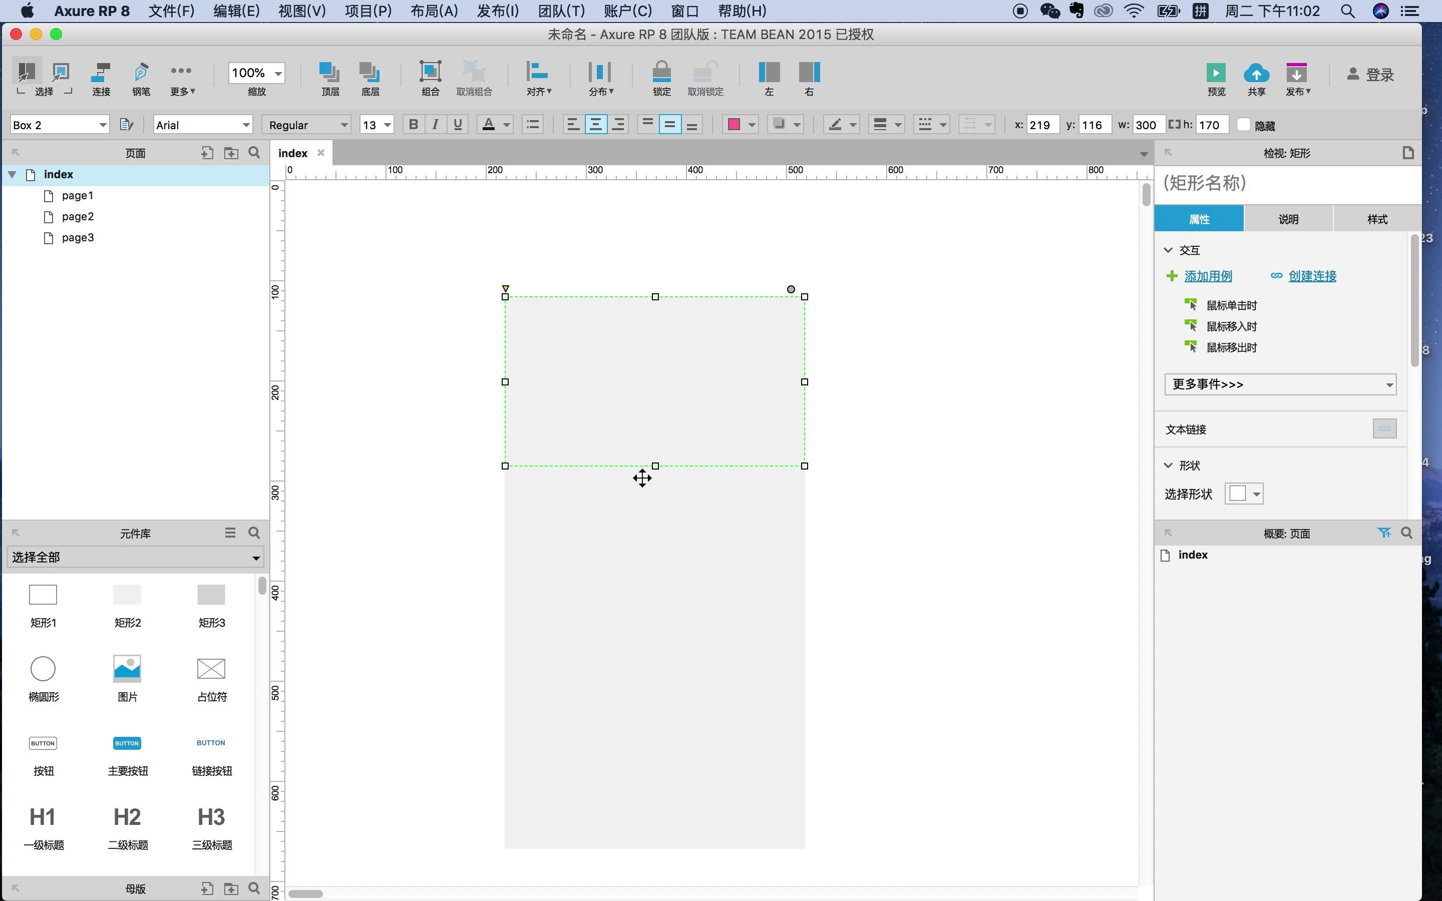
Task: Open the 更多事件 events dropdown
Action: click(1280, 384)
